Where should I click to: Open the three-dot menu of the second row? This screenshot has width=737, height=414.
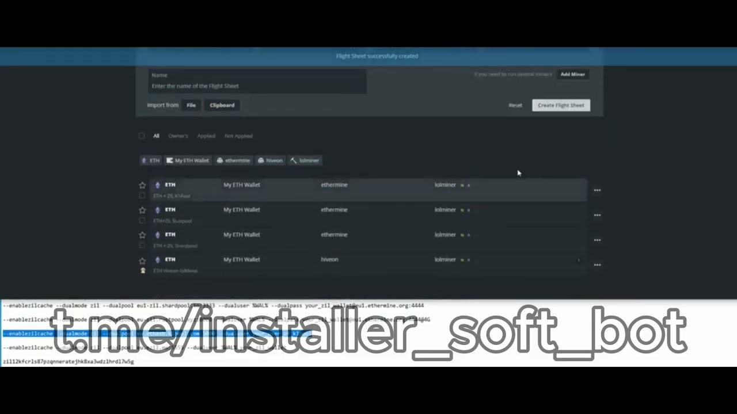point(597,215)
